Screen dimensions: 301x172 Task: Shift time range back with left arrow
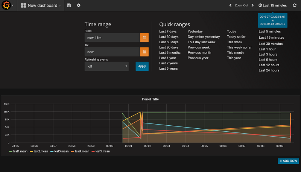click(x=230, y=5)
